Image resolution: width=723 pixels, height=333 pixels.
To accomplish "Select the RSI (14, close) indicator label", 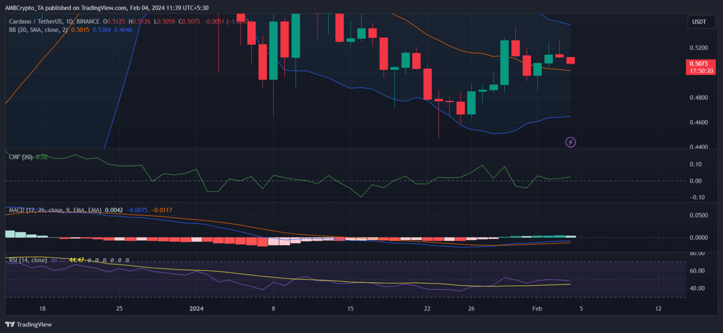I will click(x=28, y=260).
